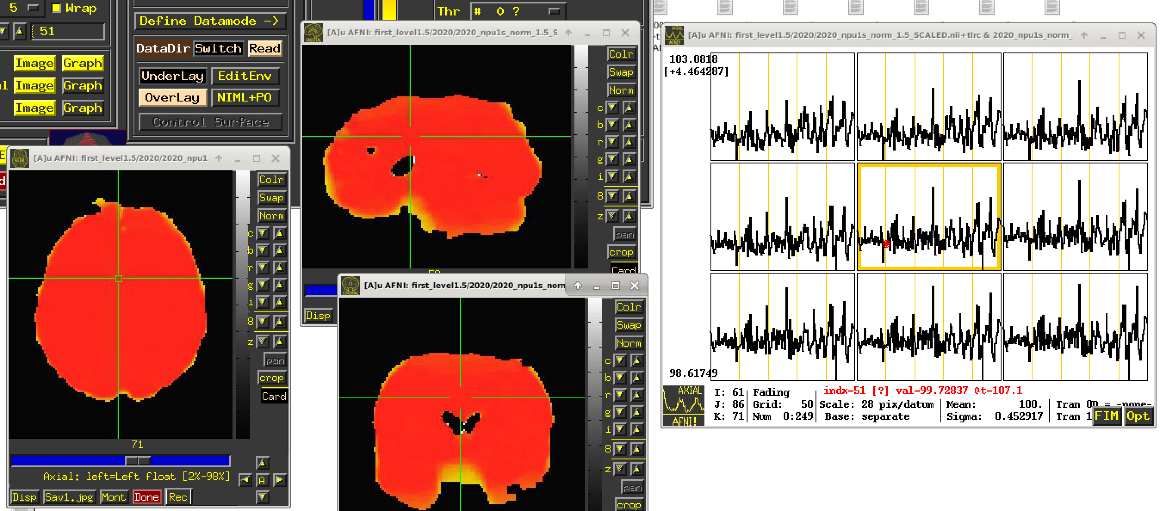Click the Switch DataDir button

pyautogui.click(x=218, y=48)
